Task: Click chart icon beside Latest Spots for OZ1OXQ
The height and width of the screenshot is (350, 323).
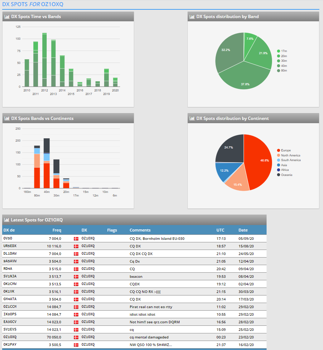Action: pyautogui.click(x=7, y=220)
